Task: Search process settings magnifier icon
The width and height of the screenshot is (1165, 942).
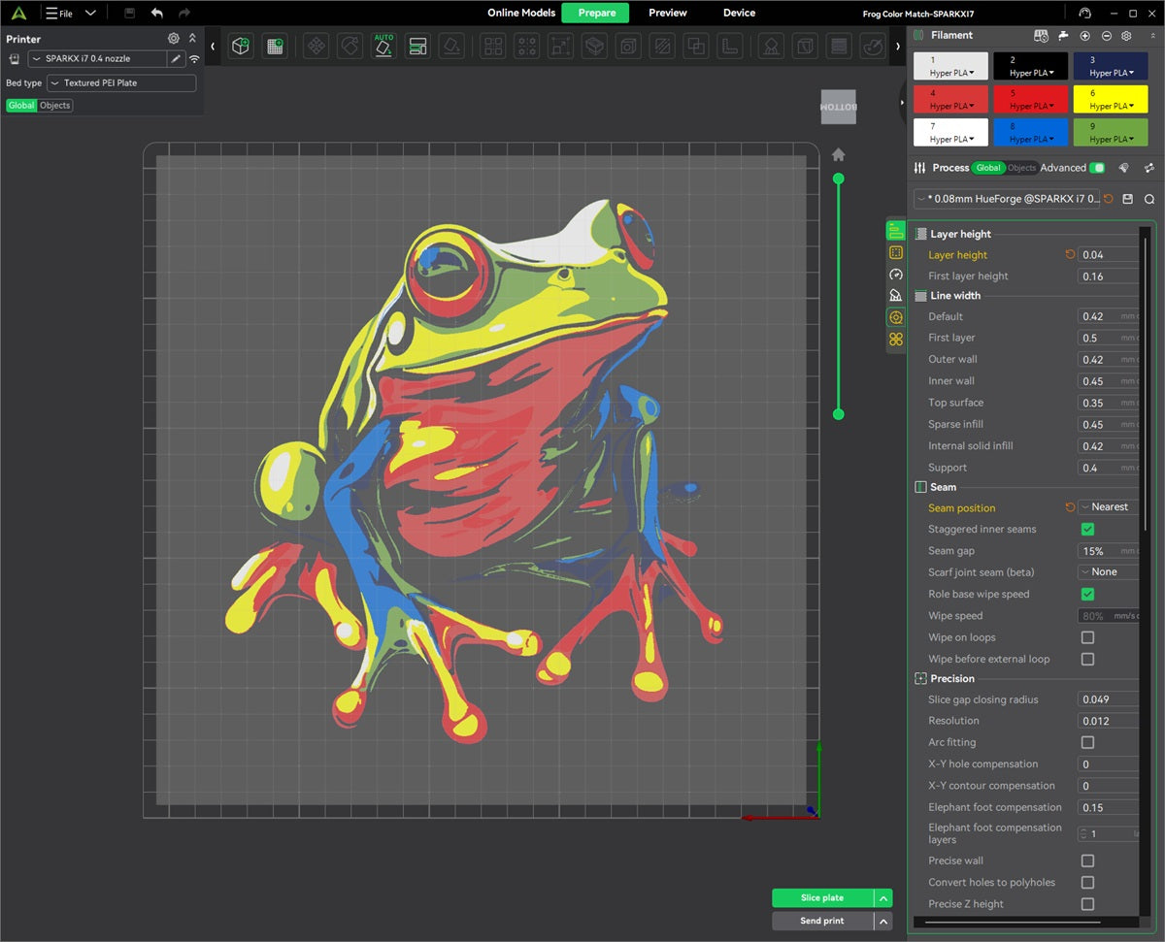Action: coord(1149,199)
